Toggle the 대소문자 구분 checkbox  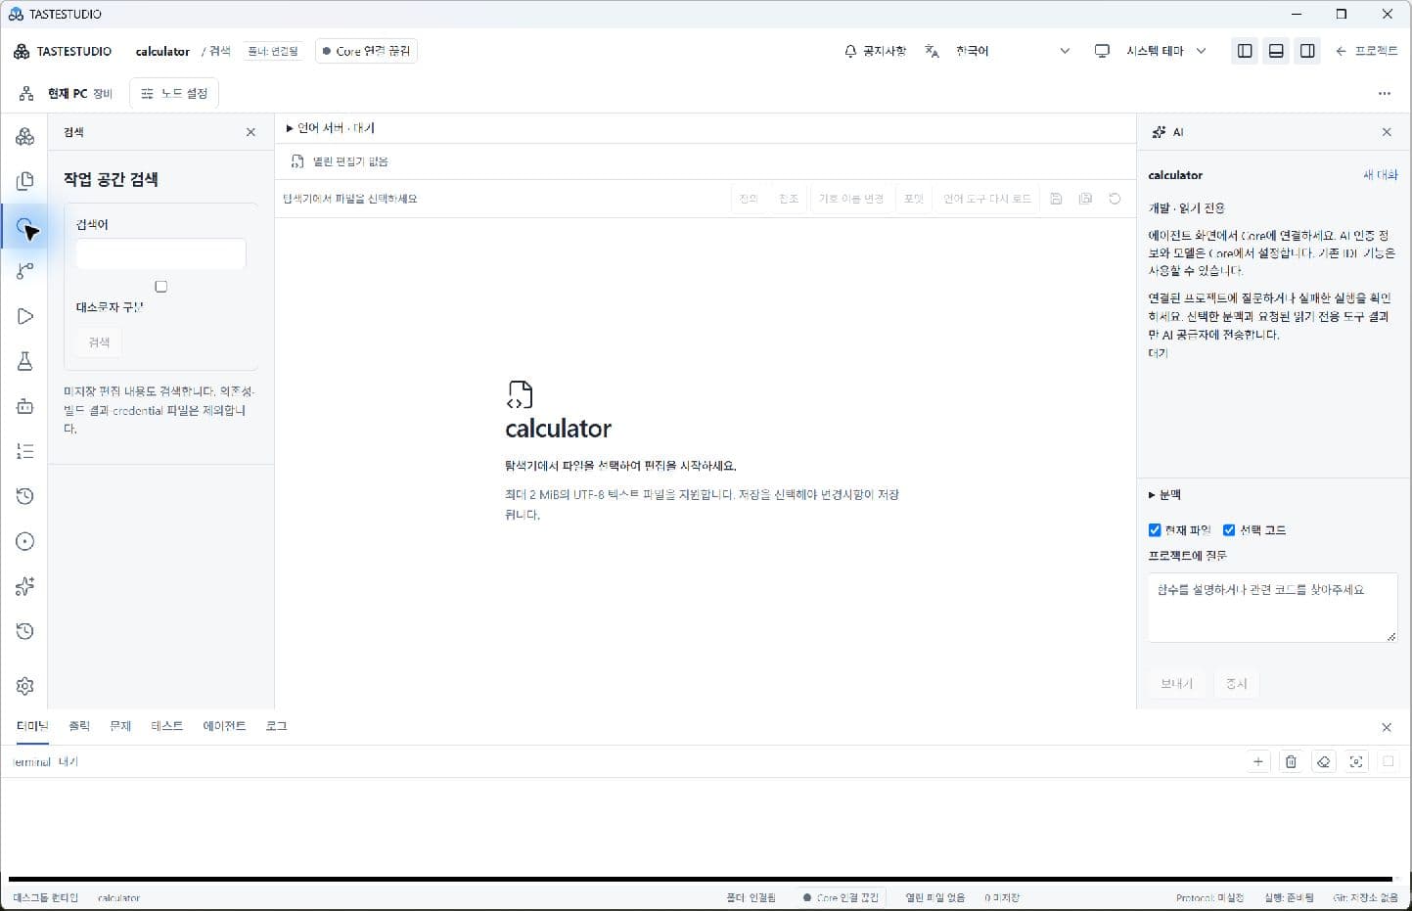[161, 287]
